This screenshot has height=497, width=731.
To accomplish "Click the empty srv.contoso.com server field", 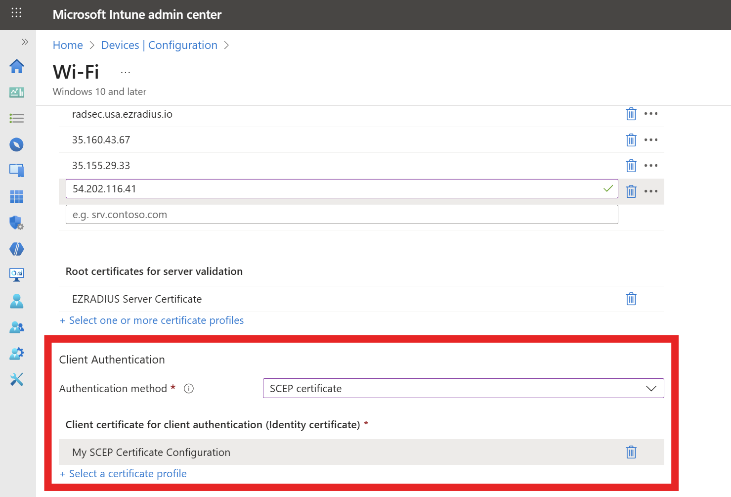I will pos(342,215).
